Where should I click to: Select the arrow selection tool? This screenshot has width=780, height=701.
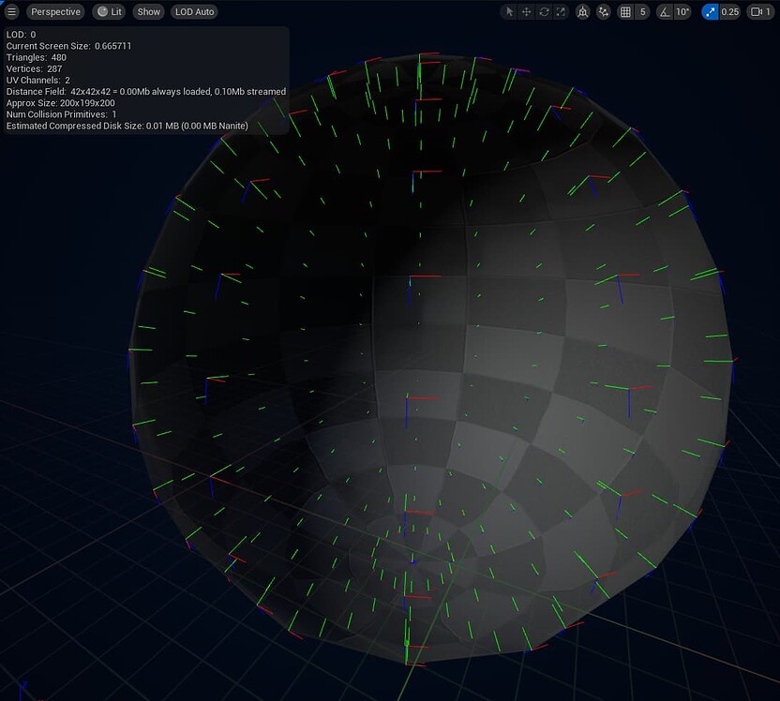(508, 11)
